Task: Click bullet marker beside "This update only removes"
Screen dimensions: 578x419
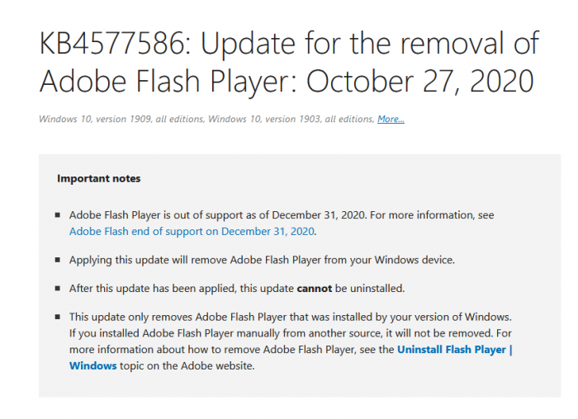Action: coord(57,317)
